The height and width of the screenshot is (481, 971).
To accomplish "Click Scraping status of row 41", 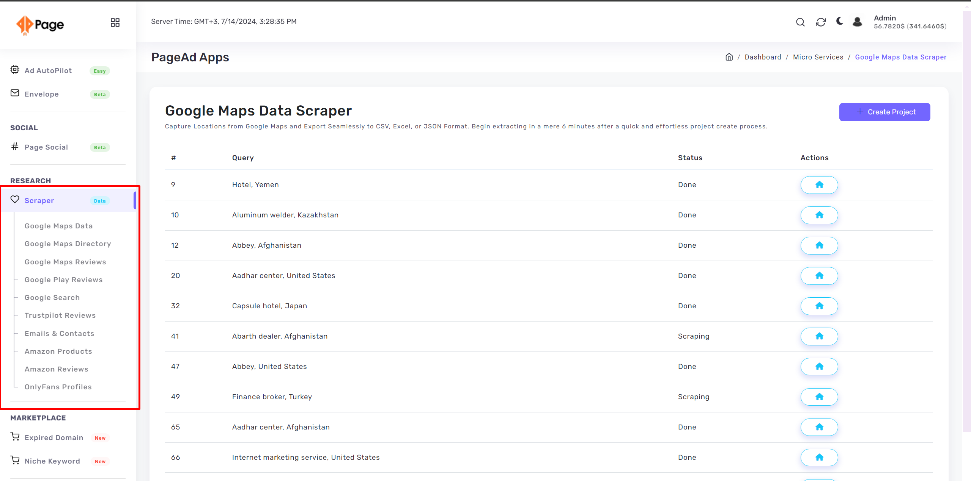I will [x=693, y=336].
